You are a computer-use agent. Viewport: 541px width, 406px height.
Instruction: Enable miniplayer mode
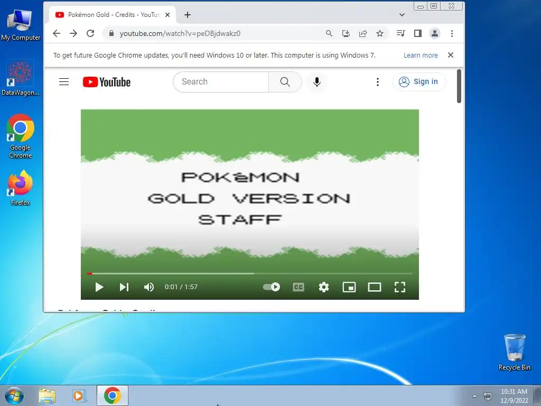(x=349, y=287)
